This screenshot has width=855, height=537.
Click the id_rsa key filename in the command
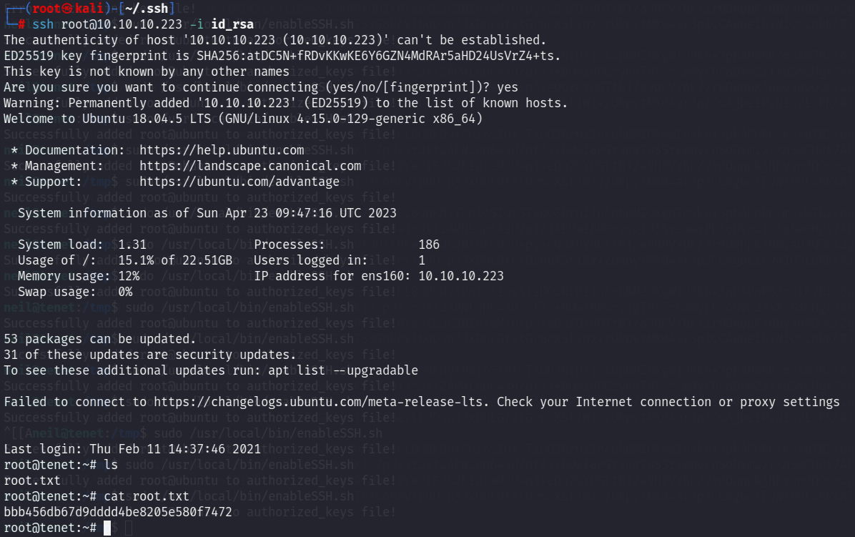pos(232,24)
